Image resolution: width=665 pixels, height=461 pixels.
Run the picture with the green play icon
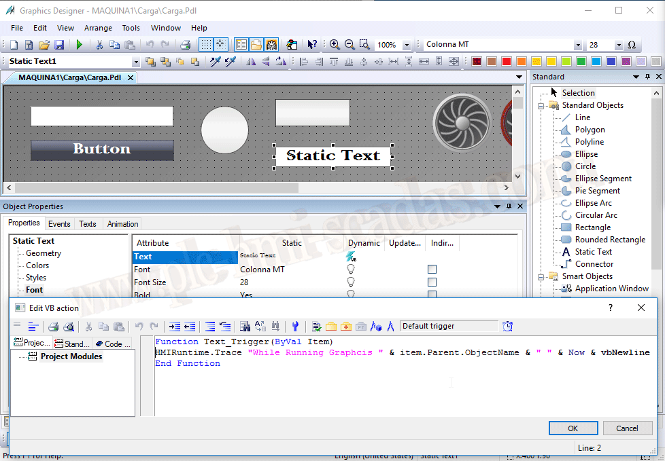(80, 45)
